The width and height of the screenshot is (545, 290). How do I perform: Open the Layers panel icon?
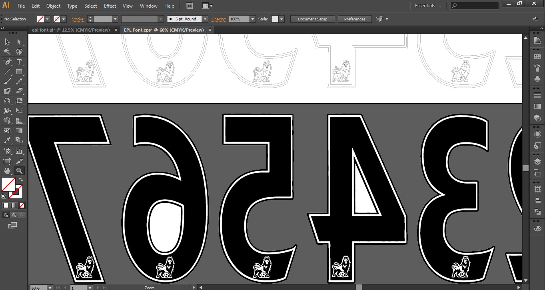coord(537,162)
